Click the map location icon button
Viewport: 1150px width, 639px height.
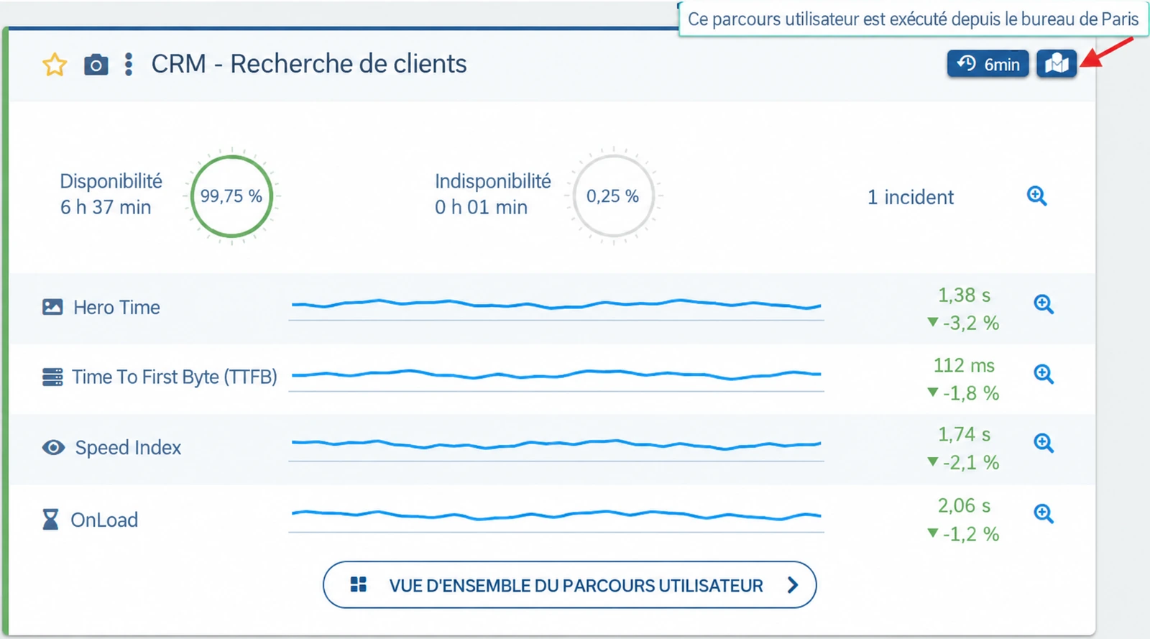1057,64
